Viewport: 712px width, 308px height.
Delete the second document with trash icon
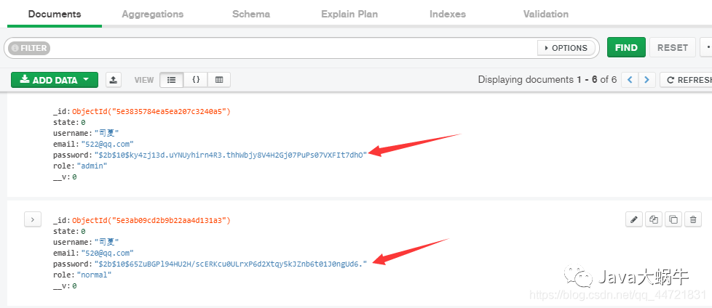pyautogui.click(x=693, y=219)
